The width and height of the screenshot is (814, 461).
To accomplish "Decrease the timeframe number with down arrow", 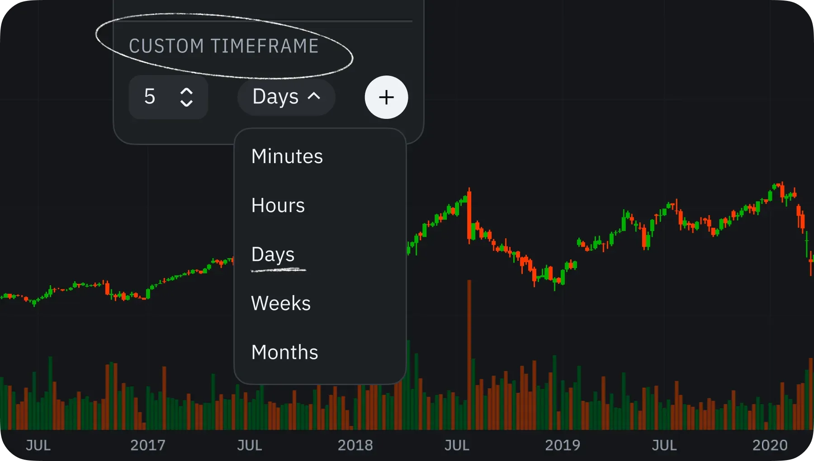I will (186, 103).
